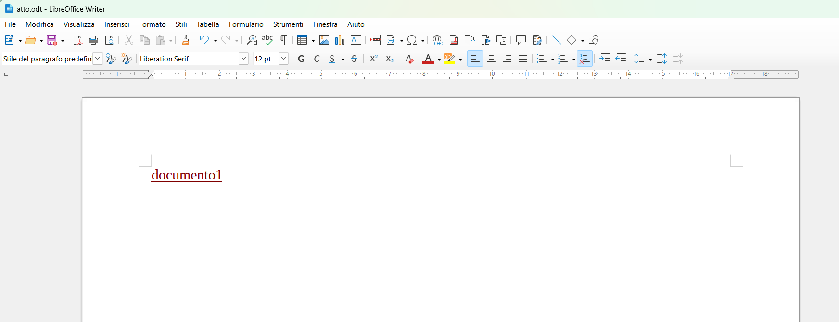This screenshot has height=322, width=839.
Task: Select Clone Formatting paintbrush icon
Action: [x=185, y=40]
